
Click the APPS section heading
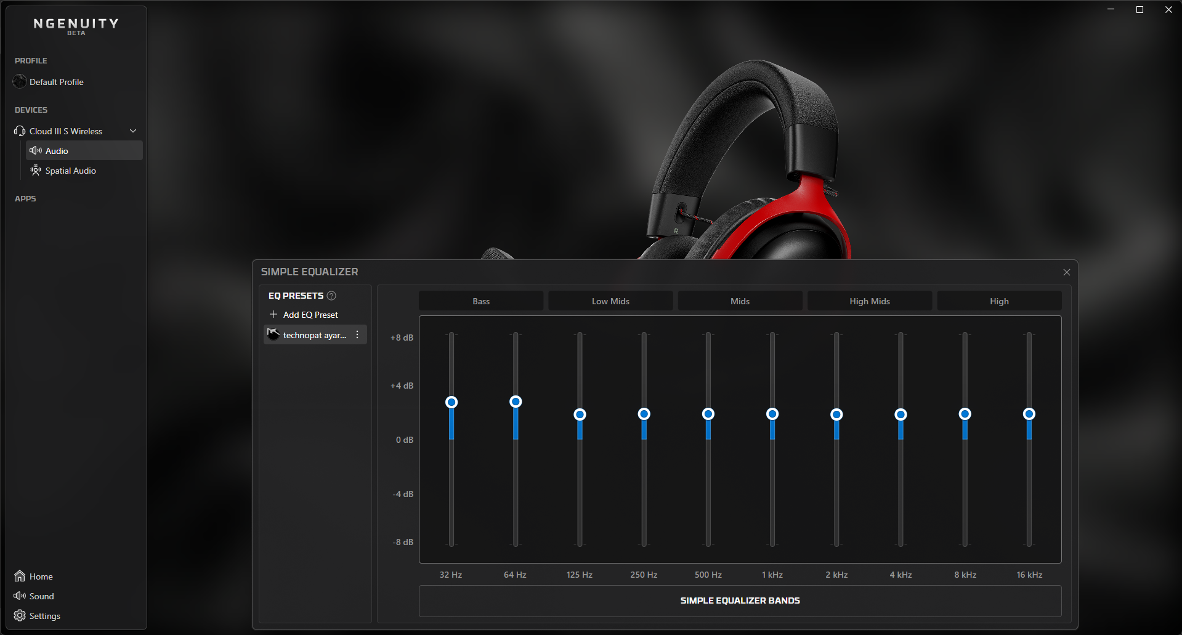point(25,198)
